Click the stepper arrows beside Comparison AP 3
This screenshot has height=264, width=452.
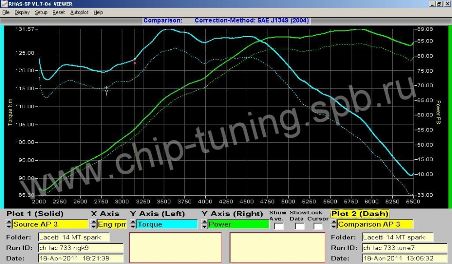334,224
